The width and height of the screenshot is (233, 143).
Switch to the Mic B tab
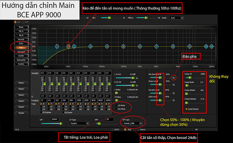point(21,35)
